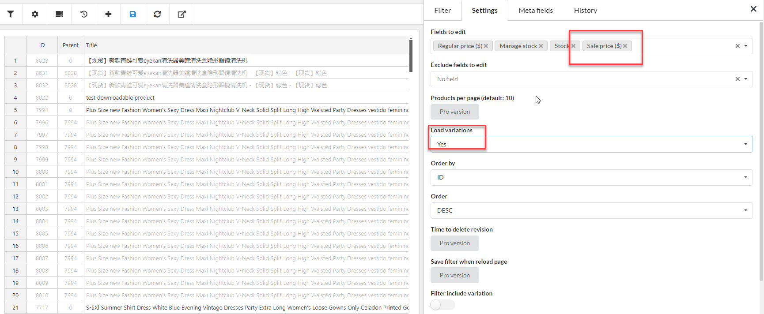764x314 pixels.
Task: Select row number 20 header
Action: tap(15, 295)
